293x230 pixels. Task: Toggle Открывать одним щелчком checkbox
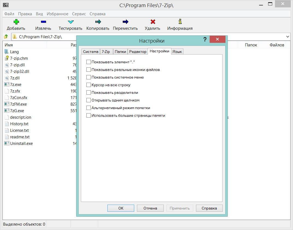[89, 100]
